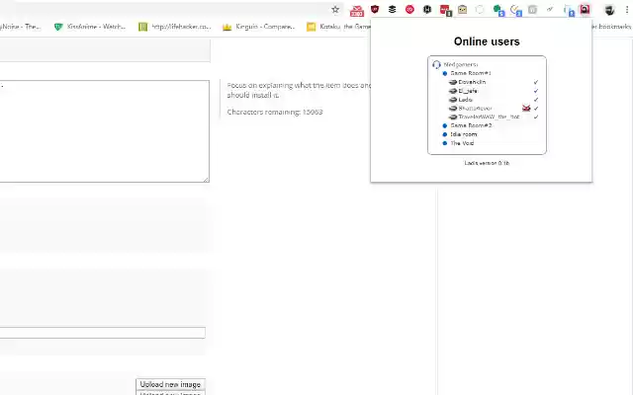Open the red counter extension showing 2000
The height and width of the screenshot is (395, 633).
pyautogui.click(x=357, y=11)
